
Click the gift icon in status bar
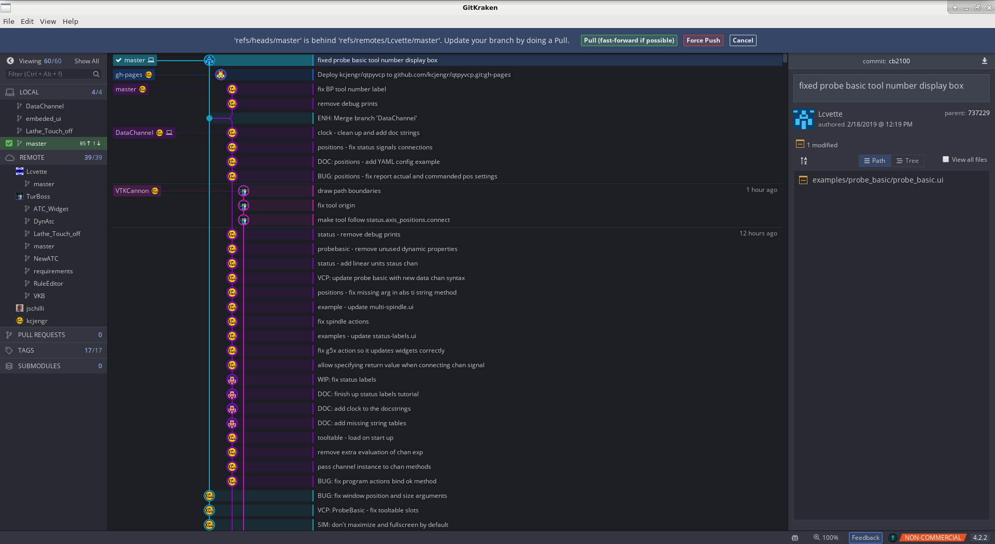tap(795, 538)
